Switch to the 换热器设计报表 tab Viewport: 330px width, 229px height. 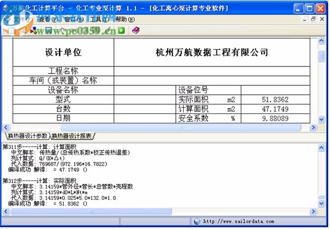pyautogui.click(x=72, y=136)
